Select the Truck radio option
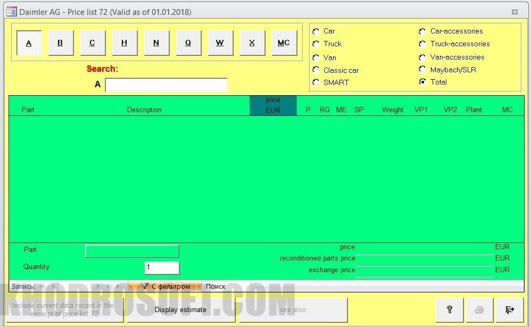The height and width of the screenshot is (327, 531). (x=316, y=44)
